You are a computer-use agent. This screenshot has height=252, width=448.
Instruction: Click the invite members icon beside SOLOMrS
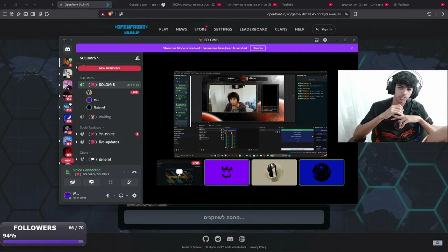[138, 58]
